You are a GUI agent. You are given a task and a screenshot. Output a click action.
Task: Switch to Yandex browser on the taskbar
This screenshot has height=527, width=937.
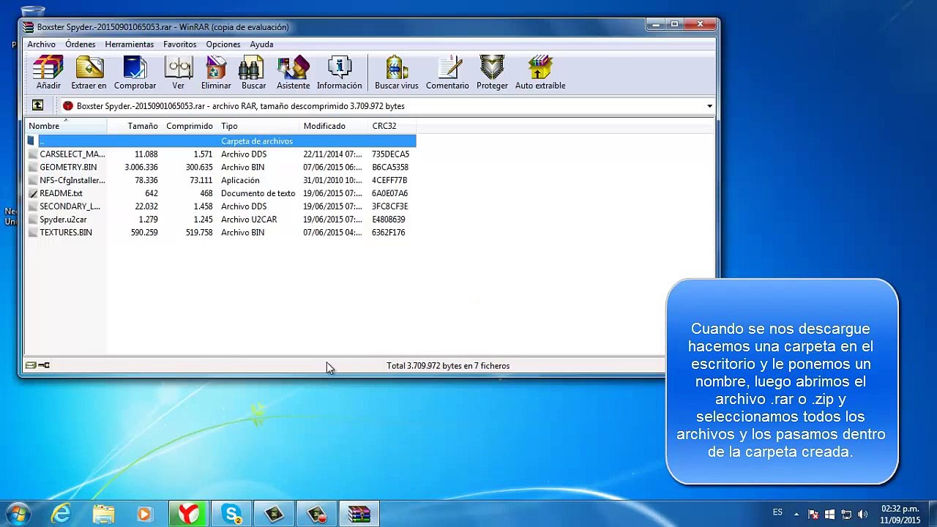[x=188, y=515]
